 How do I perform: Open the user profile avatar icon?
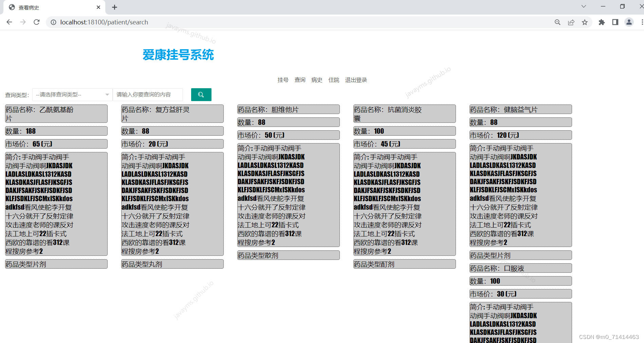click(629, 22)
